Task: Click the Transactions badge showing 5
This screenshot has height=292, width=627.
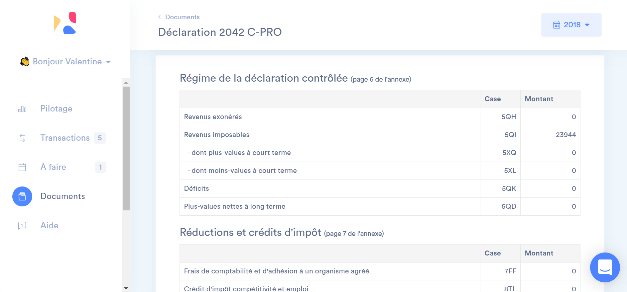Action: pyautogui.click(x=100, y=138)
